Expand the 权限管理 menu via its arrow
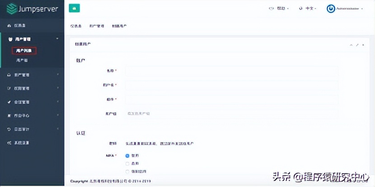Viewport: 375px width, 187px height. (58, 88)
